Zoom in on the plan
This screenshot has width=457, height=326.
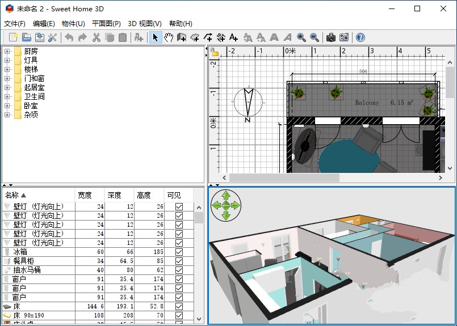[x=301, y=37]
